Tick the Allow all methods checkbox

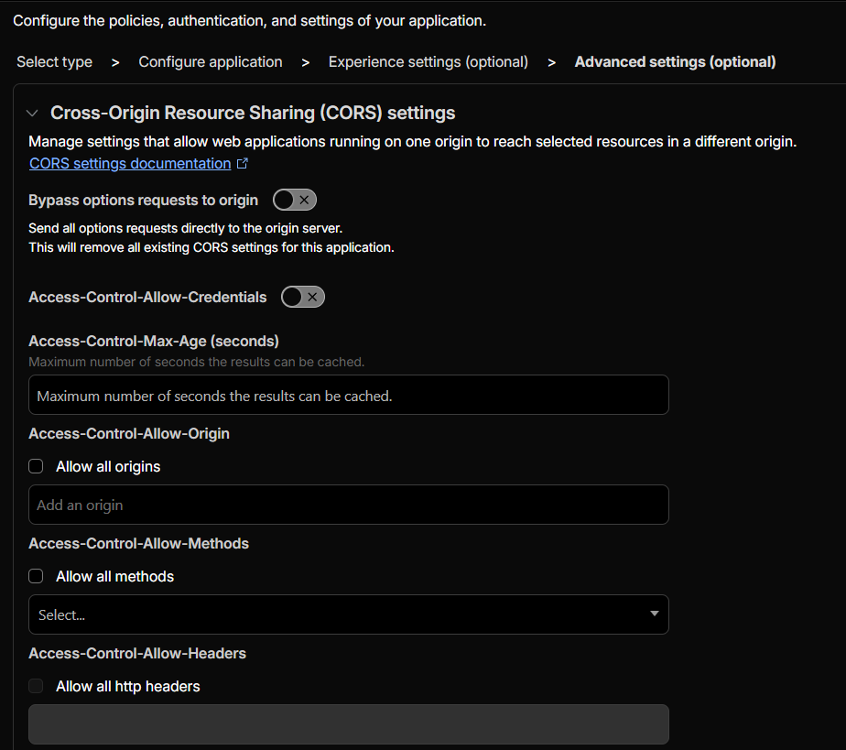pos(36,576)
